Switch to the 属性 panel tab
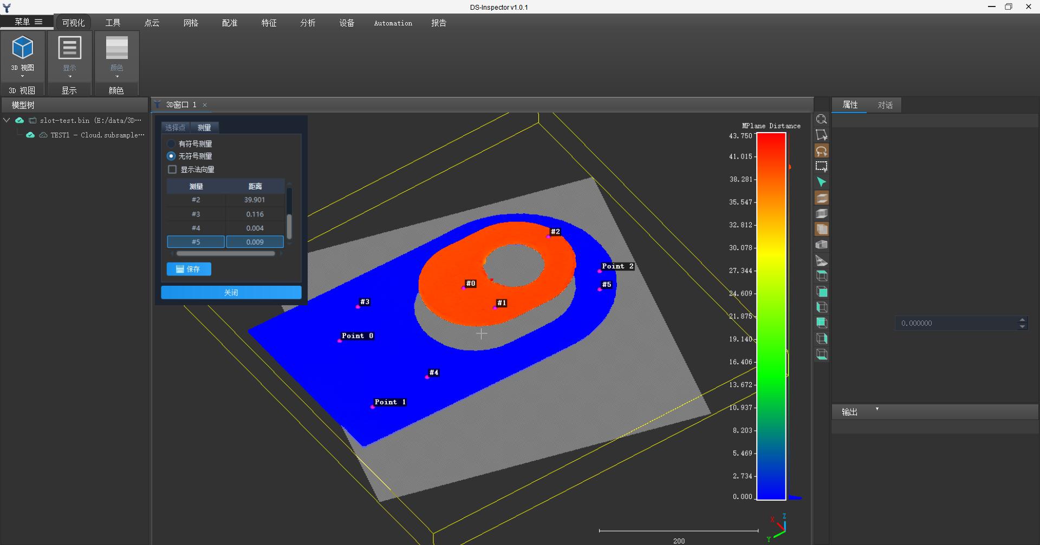Screen dimensions: 1040x545 (850, 105)
